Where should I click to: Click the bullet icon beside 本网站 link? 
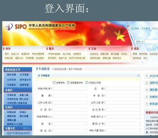[147, 97]
